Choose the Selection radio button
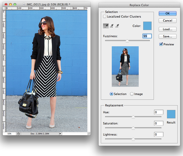This screenshot has width=183, height=156. coord(112,94)
